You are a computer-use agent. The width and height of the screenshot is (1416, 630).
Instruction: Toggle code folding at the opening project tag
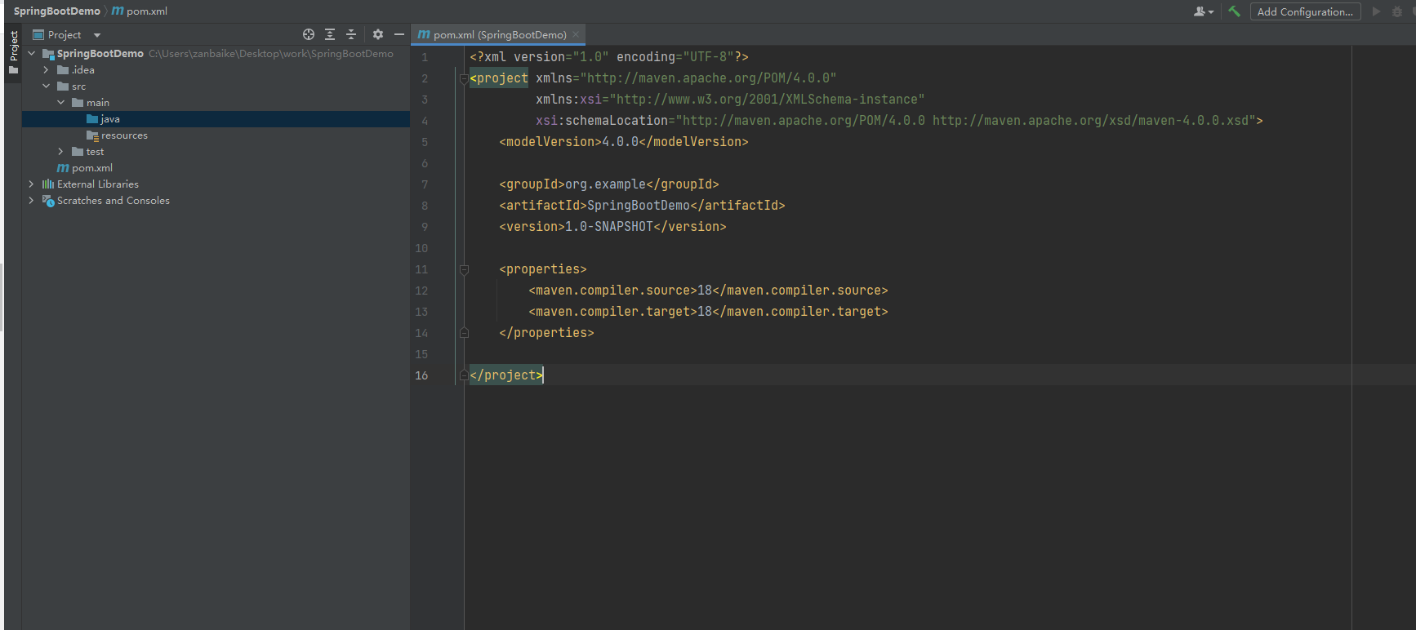coord(464,78)
